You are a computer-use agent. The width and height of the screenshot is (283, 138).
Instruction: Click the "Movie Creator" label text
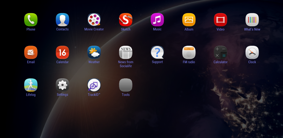click(x=94, y=29)
